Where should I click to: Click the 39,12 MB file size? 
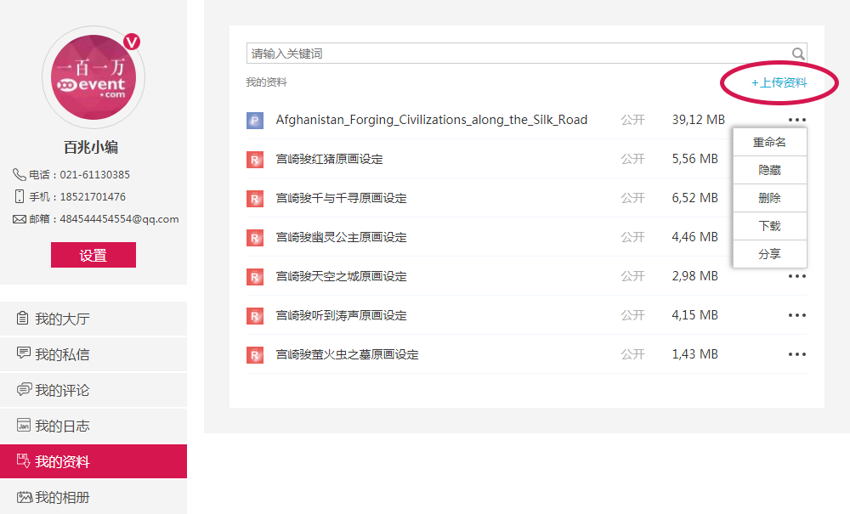coord(698,120)
